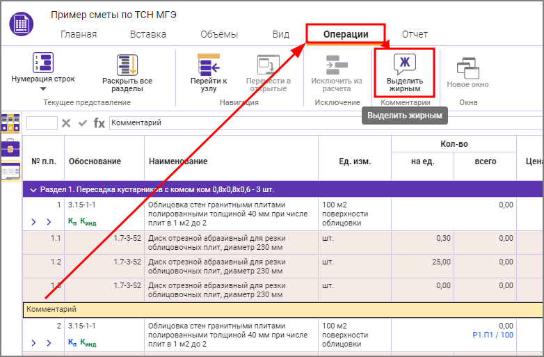Viewport: 544px width, 357px height.
Task: Click the Исключить из расчета icon
Action: coord(336,65)
